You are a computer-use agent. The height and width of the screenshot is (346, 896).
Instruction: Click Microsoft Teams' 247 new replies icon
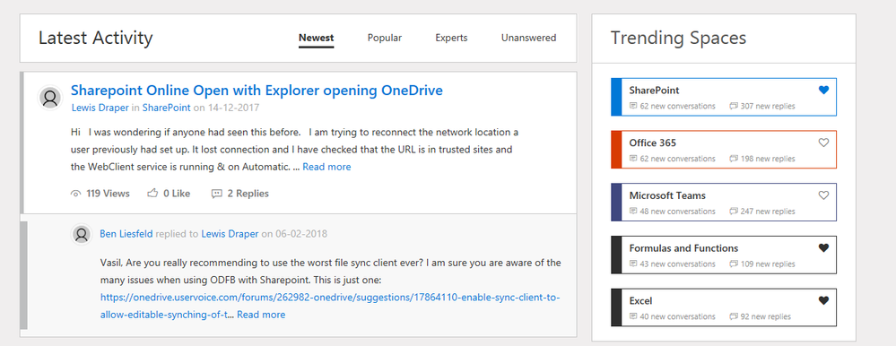click(x=734, y=212)
